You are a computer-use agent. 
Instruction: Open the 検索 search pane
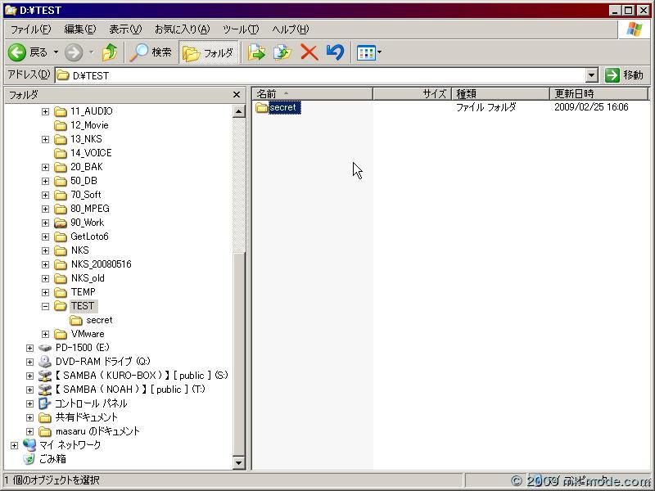point(152,52)
